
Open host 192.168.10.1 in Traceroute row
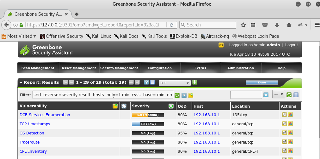click(x=206, y=142)
